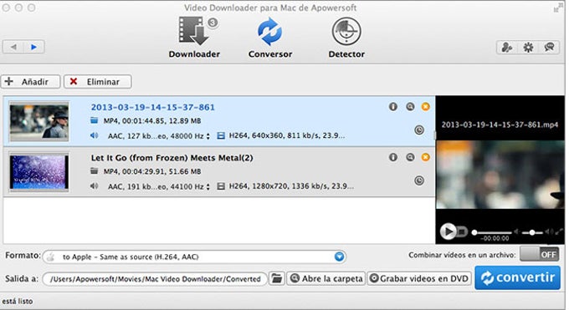The height and width of the screenshot is (310, 569).
Task: Click magnifier icon on 2013-03-19 video row
Action: click(410, 107)
